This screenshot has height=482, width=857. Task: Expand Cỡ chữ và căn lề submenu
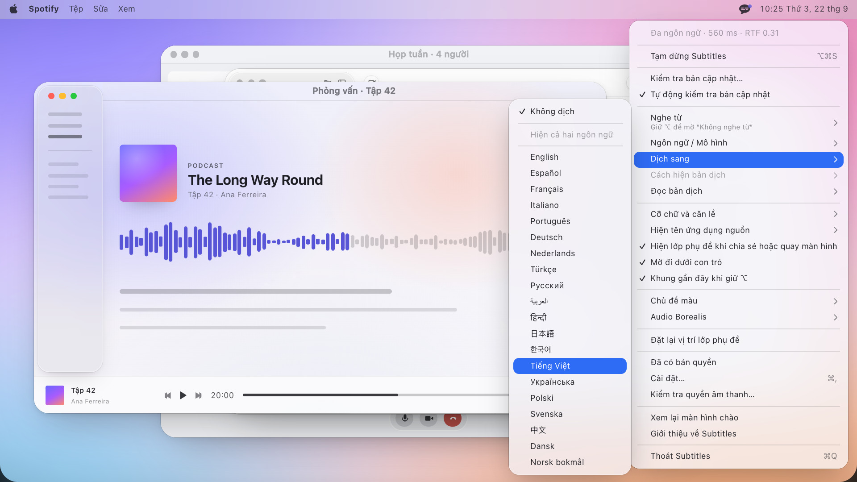tap(739, 214)
